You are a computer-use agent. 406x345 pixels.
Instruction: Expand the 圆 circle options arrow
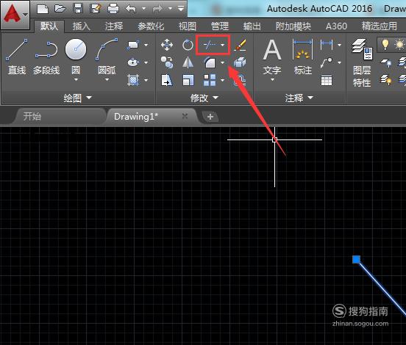point(76,79)
